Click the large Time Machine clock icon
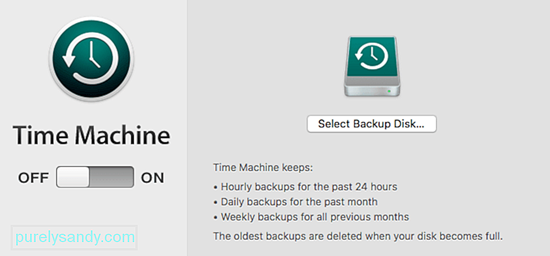 point(91,59)
